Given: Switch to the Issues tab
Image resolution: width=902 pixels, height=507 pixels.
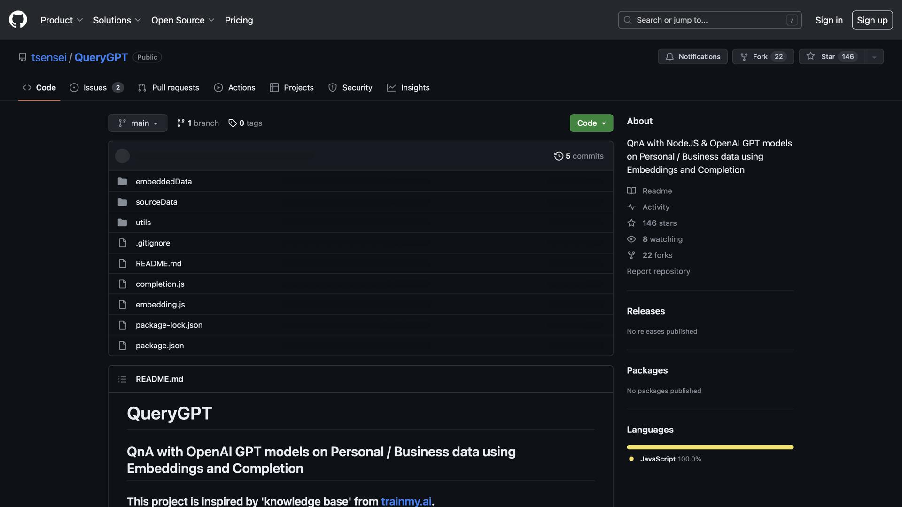Looking at the screenshot, I should pos(96,88).
